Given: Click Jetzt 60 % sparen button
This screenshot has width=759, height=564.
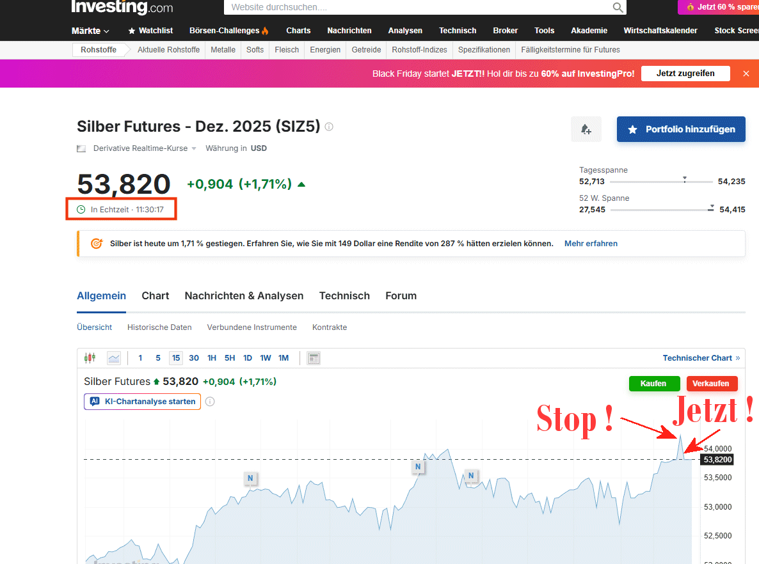Looking at the screenshot, I should [718, 7].
